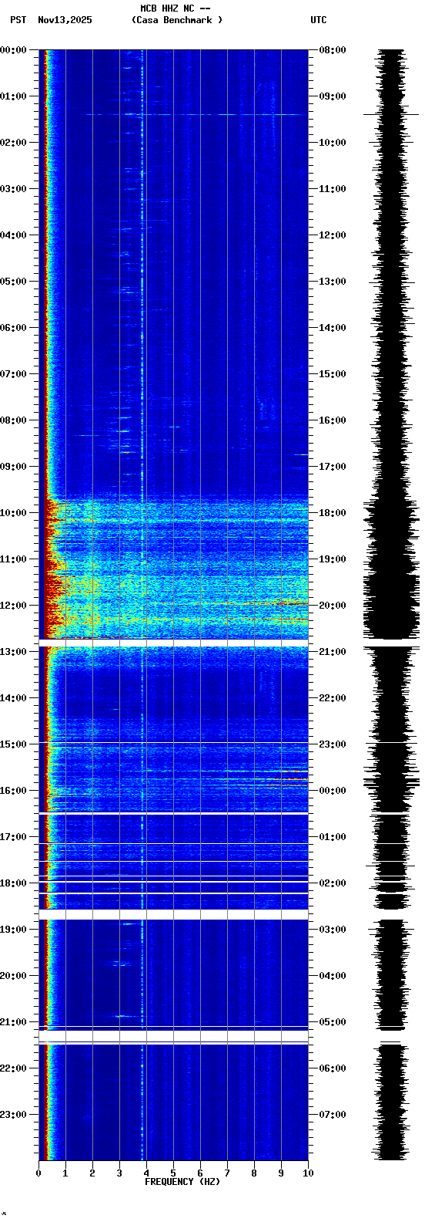Click the PST time label '13:00'
Viewport: 425px width, 1222px height.
click(13, 652)
